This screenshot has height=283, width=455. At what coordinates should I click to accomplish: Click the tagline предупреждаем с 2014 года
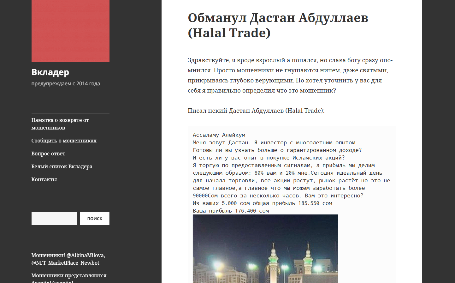point(66,83)
